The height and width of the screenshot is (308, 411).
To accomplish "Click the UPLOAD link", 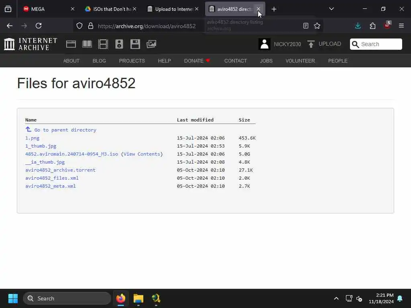I will (330, 44).
